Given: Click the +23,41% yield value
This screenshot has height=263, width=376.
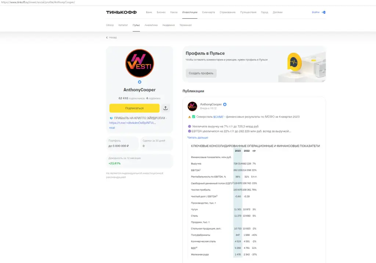Looking at the screenshot, I should (x=115, y=163).
